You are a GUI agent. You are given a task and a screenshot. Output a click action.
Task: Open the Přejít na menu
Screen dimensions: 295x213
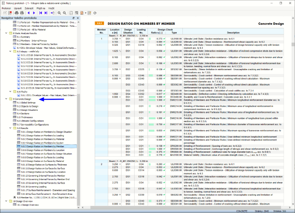pos(41,8)
